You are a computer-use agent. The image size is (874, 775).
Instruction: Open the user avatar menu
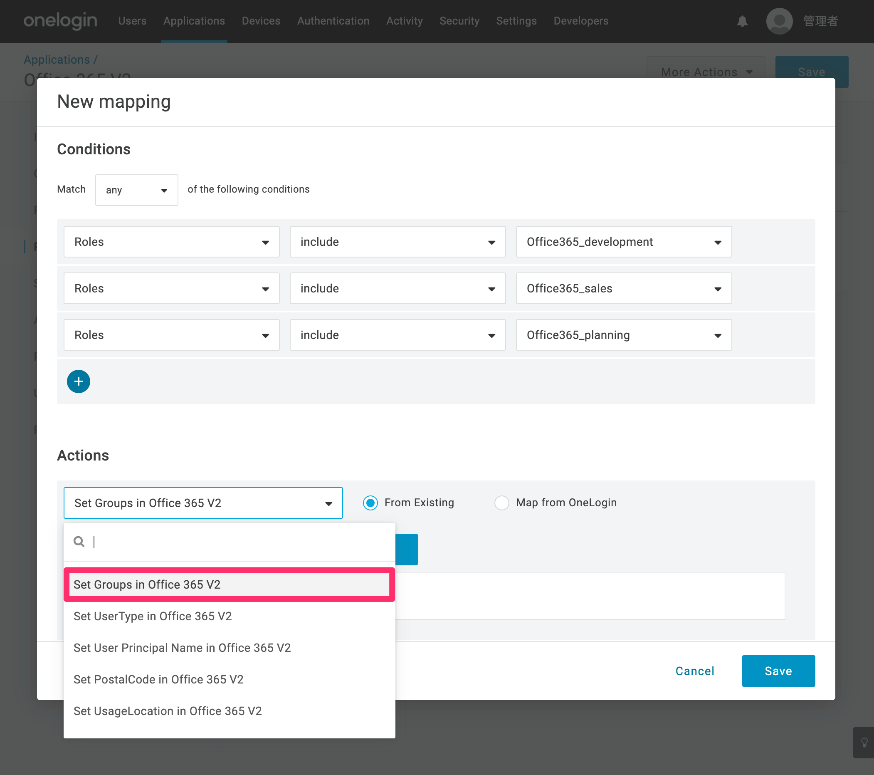point(779,21)
